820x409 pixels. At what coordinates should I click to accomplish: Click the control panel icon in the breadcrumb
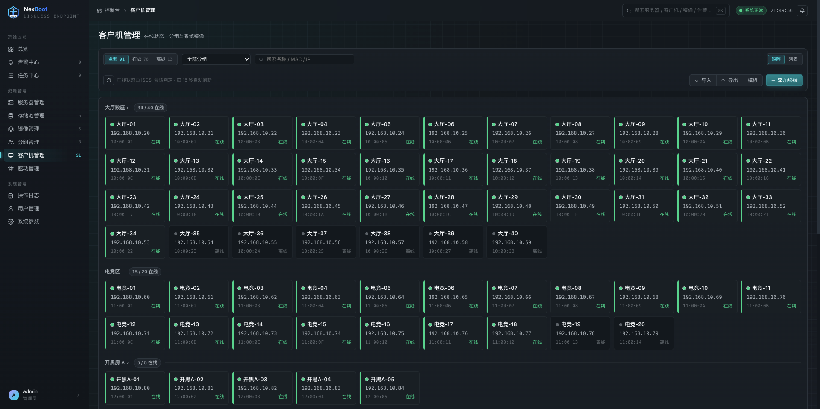pyautogui.click(x=100, y=10)
